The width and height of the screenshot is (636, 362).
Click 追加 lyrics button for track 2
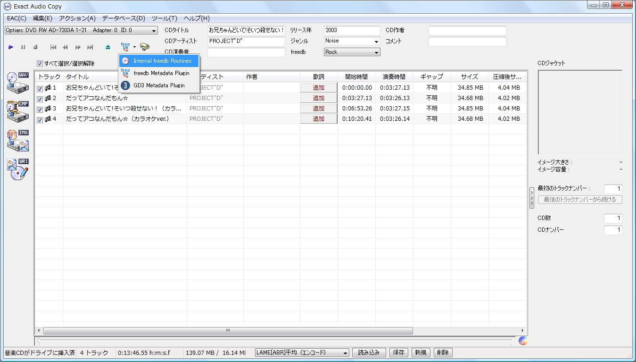pos(319,98)
